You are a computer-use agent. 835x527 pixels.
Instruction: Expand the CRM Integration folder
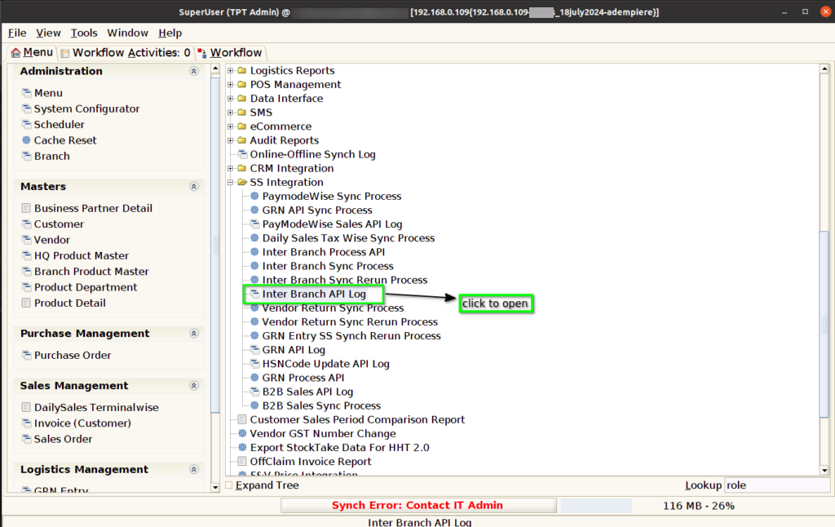231,168
